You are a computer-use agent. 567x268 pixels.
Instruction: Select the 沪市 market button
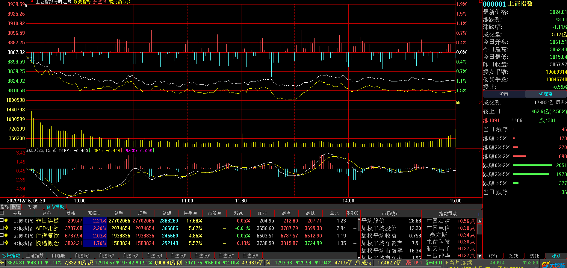(x=504, y=94)
